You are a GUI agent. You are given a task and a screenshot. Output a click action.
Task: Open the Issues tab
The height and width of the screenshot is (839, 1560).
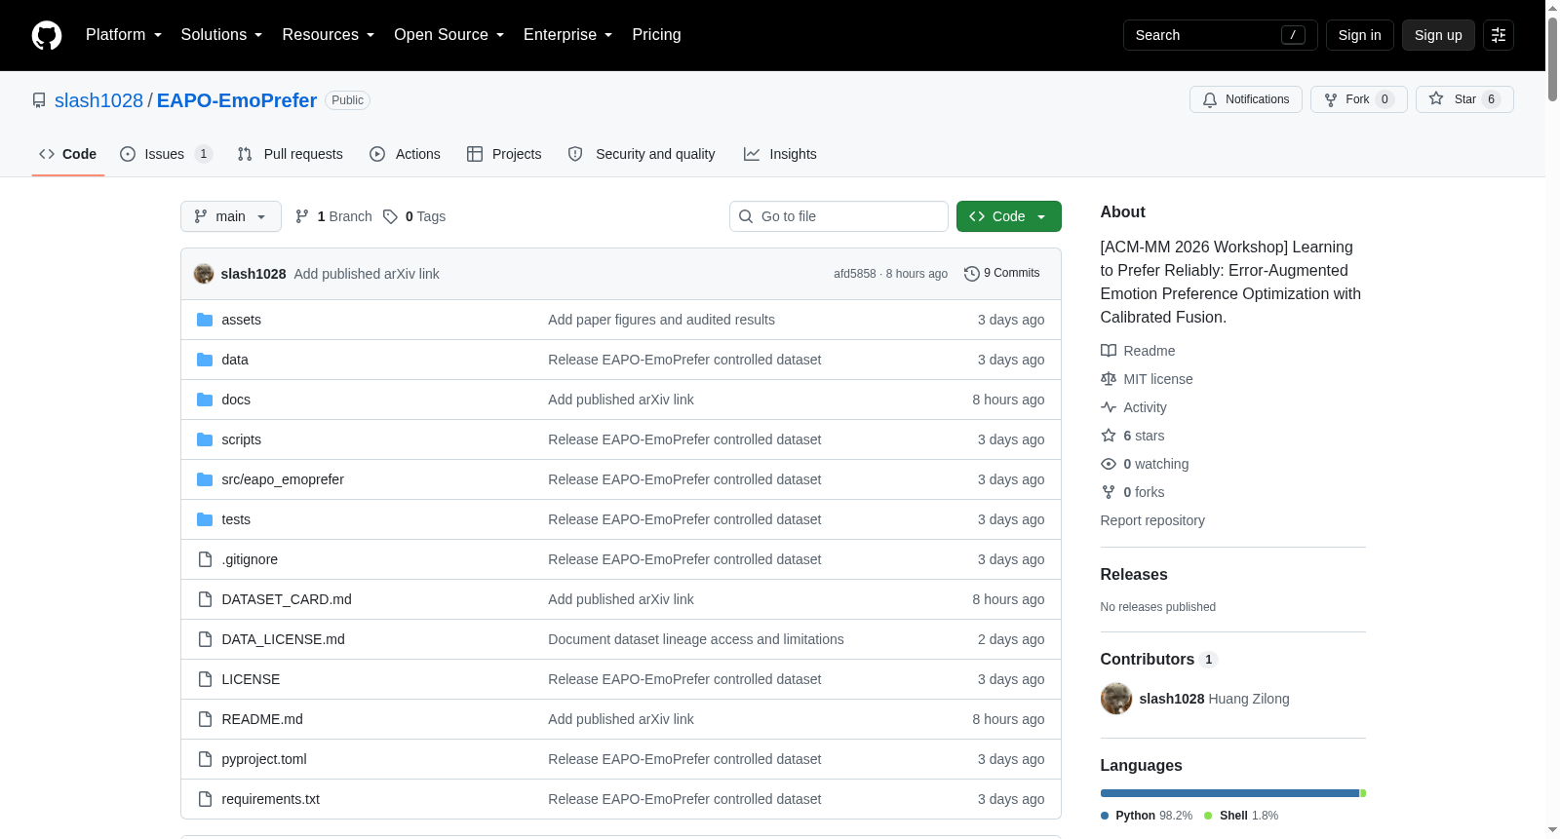(166, 154)
